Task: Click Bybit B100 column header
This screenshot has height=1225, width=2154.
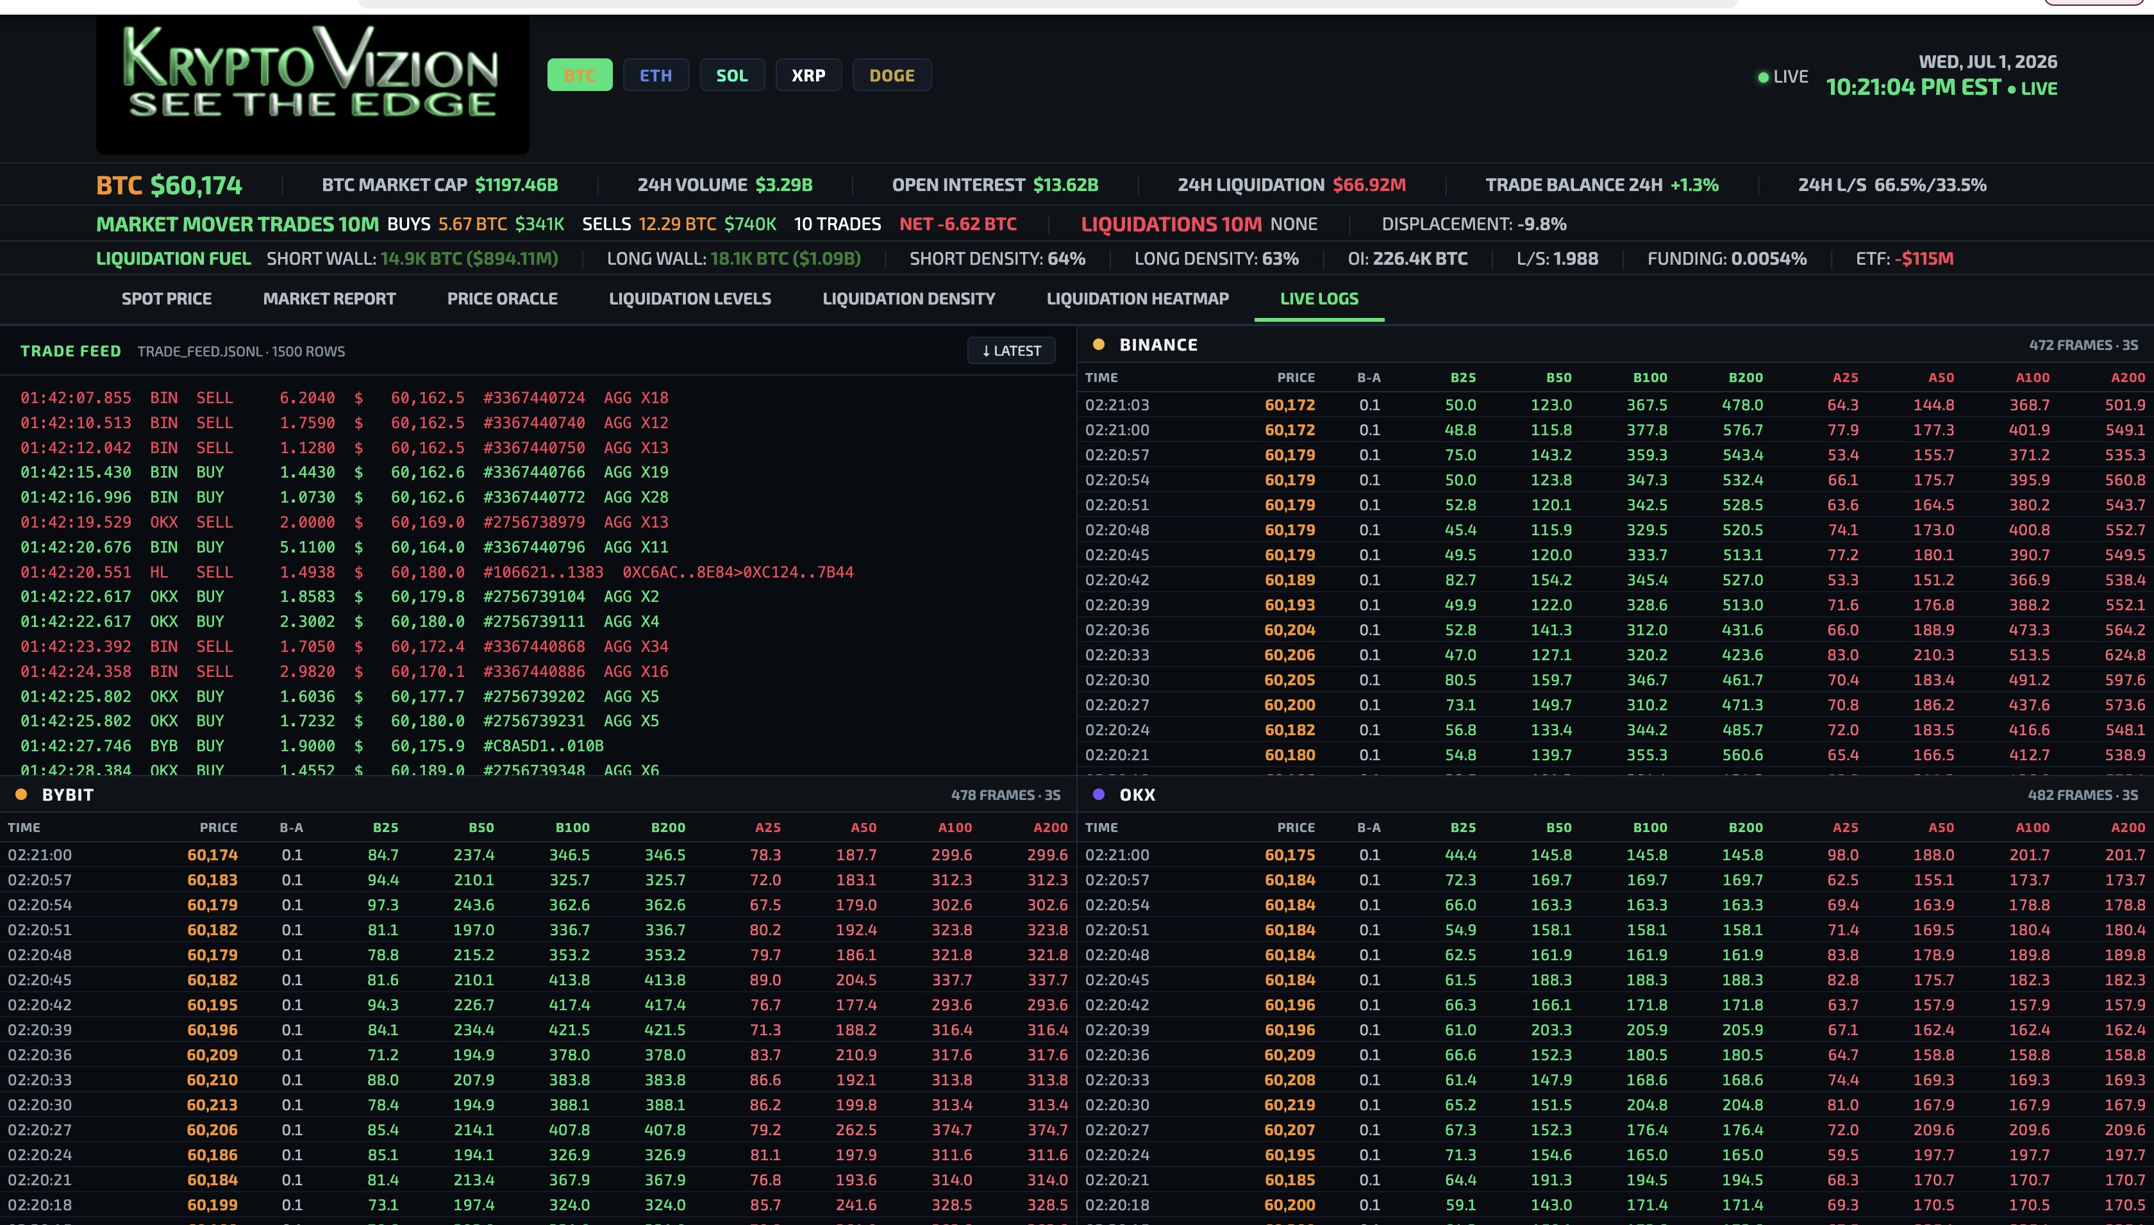Action: tap(572, 828)
